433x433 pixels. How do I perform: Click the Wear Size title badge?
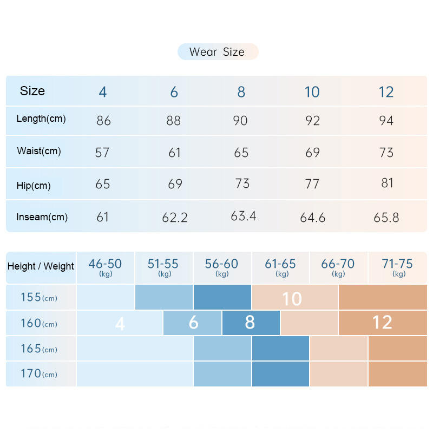click(x=218, y=52)
